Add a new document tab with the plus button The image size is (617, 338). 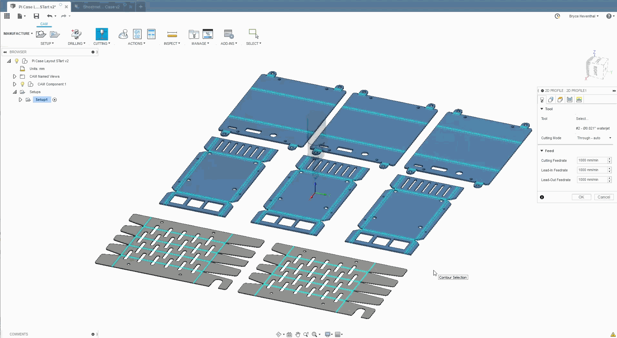pyautogui.click(x=141, y=7)
